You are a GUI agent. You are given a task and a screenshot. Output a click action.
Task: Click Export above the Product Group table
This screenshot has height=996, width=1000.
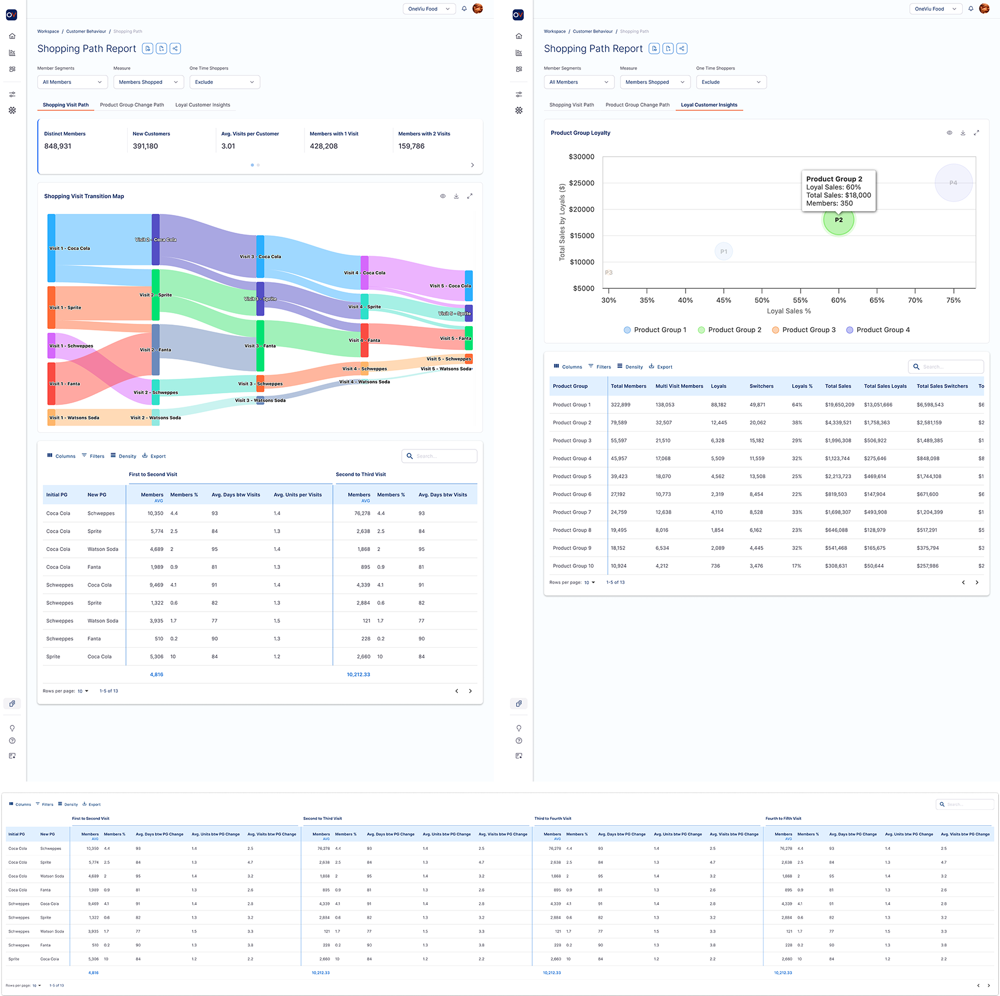click(660, 367)
